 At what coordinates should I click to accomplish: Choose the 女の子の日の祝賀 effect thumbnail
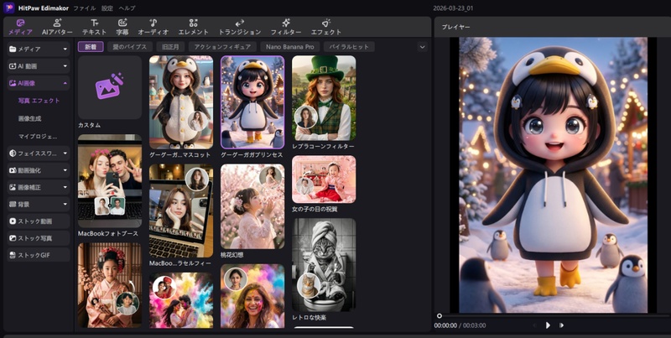(324, 179)
